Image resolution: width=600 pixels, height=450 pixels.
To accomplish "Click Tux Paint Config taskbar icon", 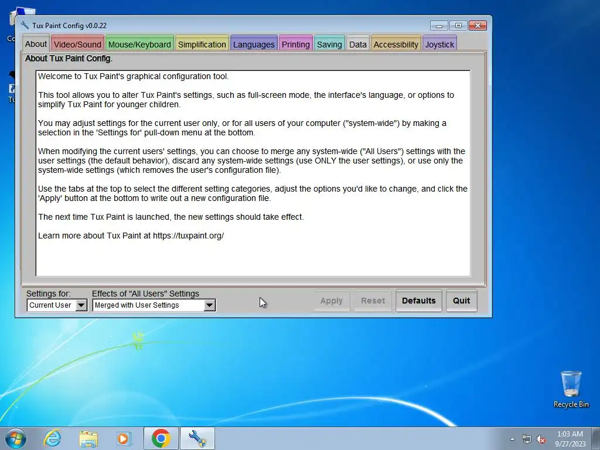I will tap(197, 438).
